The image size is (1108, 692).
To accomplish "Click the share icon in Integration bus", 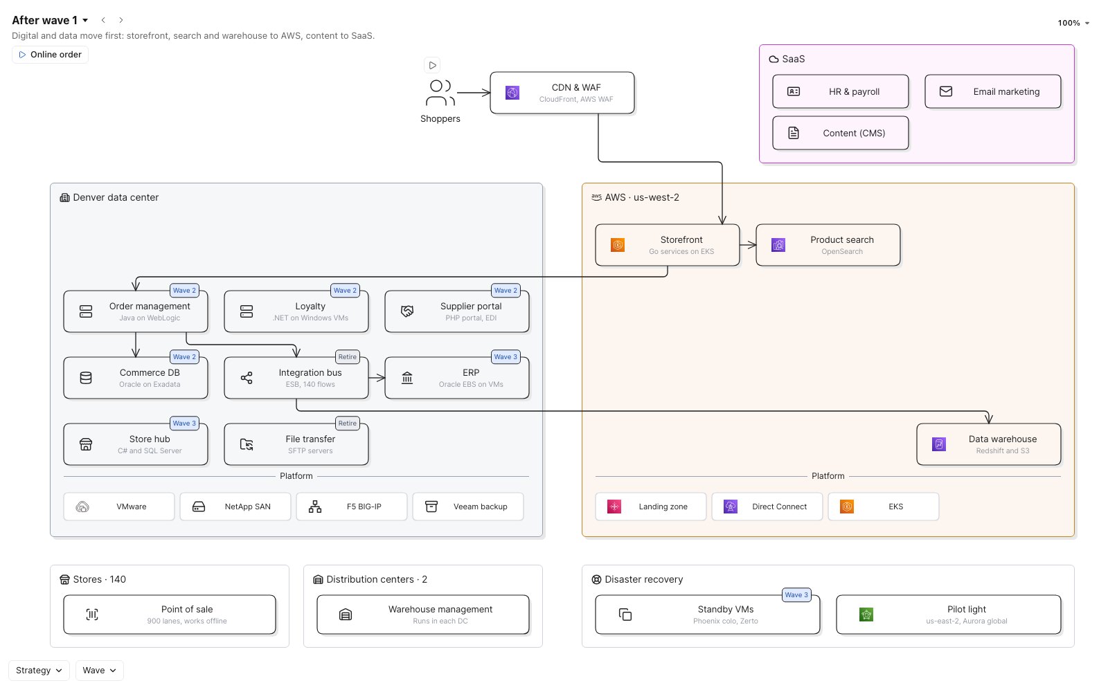I will 247,378.
